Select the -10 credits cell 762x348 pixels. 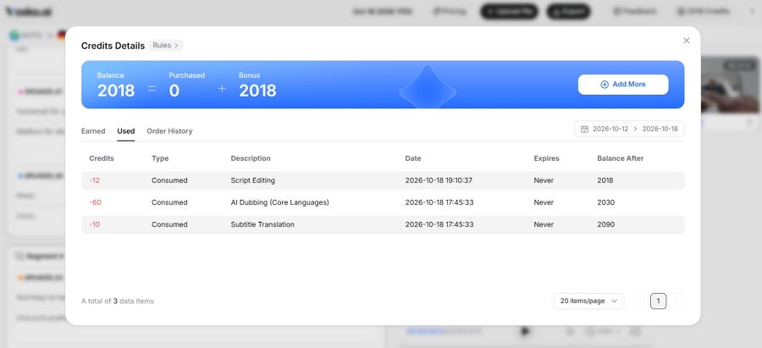[x=94, y=225]
